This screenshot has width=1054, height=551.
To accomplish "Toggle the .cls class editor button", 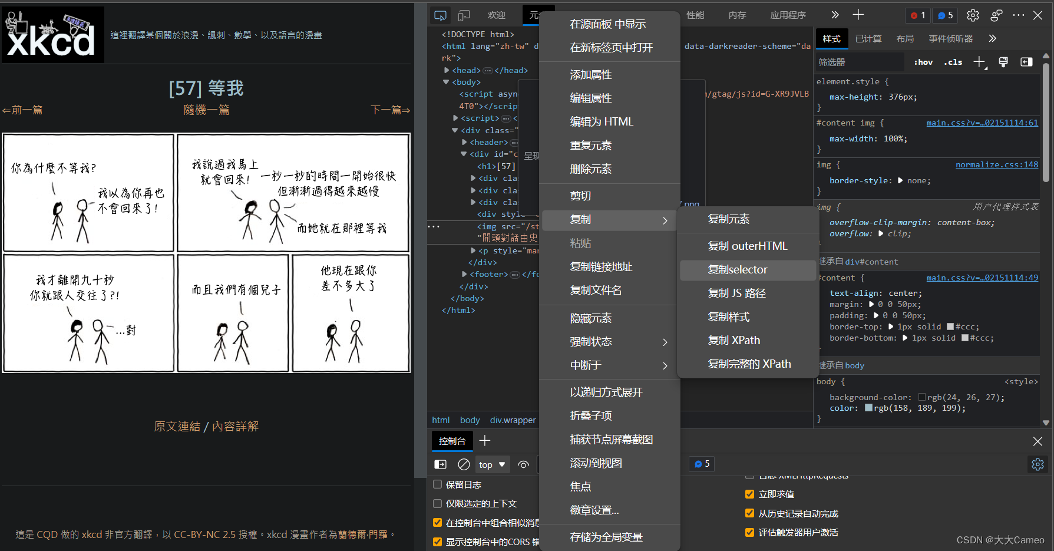I will point(953,62).
